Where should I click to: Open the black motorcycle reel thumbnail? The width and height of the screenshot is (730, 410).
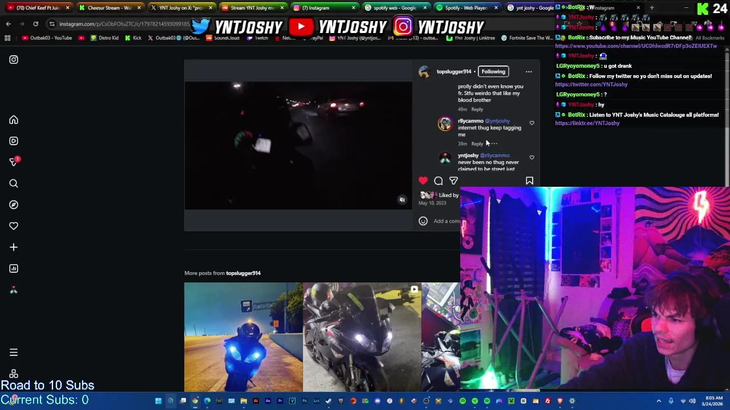(x=362, y=337)
